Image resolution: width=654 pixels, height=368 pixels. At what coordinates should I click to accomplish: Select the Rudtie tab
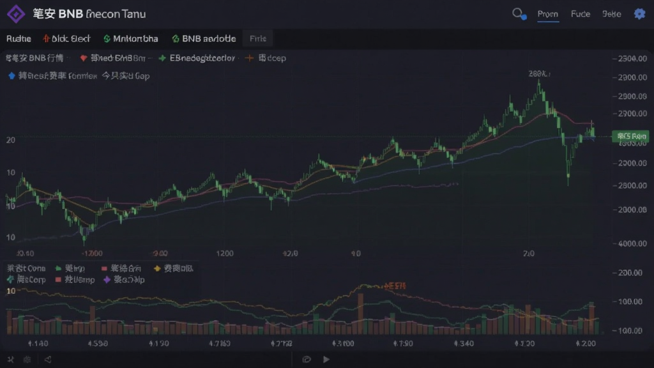[x=19, y=38]
